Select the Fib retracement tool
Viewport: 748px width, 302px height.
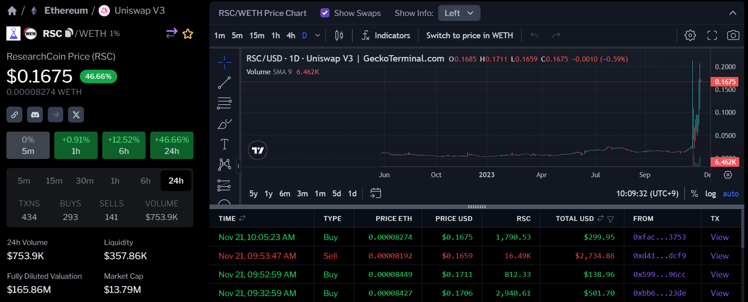pyautogui.click(x=224, y=103)
